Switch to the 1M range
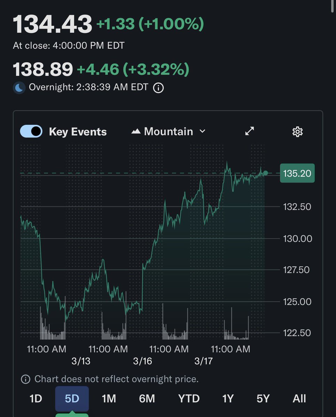This screenshot has width=336, height=417. [109, 398]
